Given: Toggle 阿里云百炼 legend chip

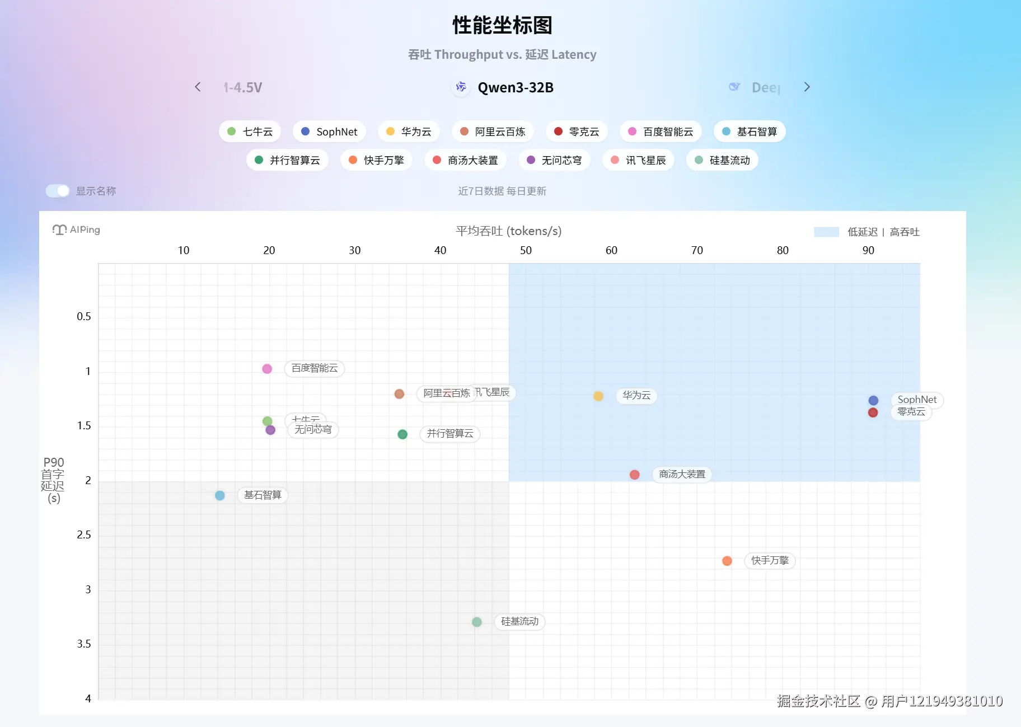Looking at the screenshot, I should (x=493, y=132).
